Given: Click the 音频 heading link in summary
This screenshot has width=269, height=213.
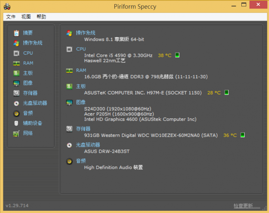Looking at the screenshot, I should point(81,161).
